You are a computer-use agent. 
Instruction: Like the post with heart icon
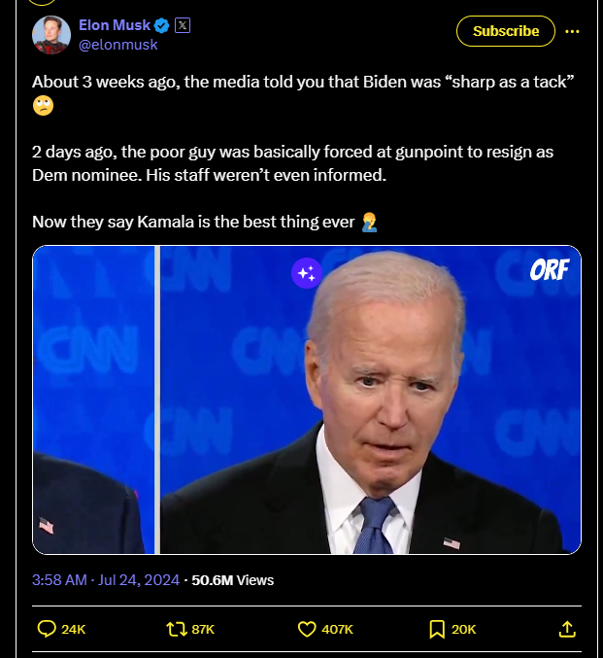point(307,629)
